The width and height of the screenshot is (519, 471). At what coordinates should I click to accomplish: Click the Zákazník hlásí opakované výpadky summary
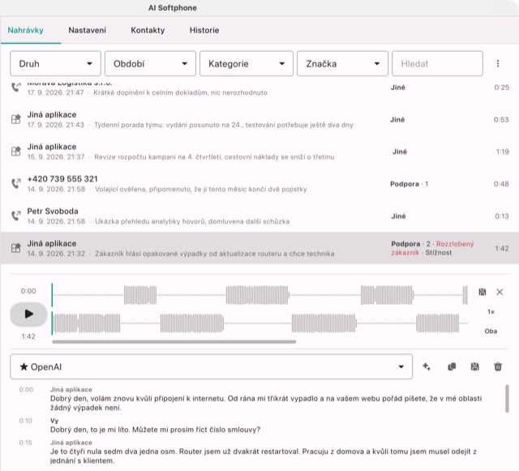214,254
